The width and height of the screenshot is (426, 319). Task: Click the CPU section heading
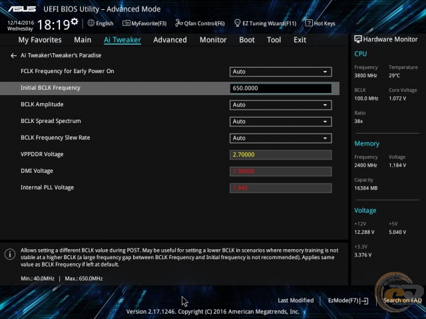point(361,54)
